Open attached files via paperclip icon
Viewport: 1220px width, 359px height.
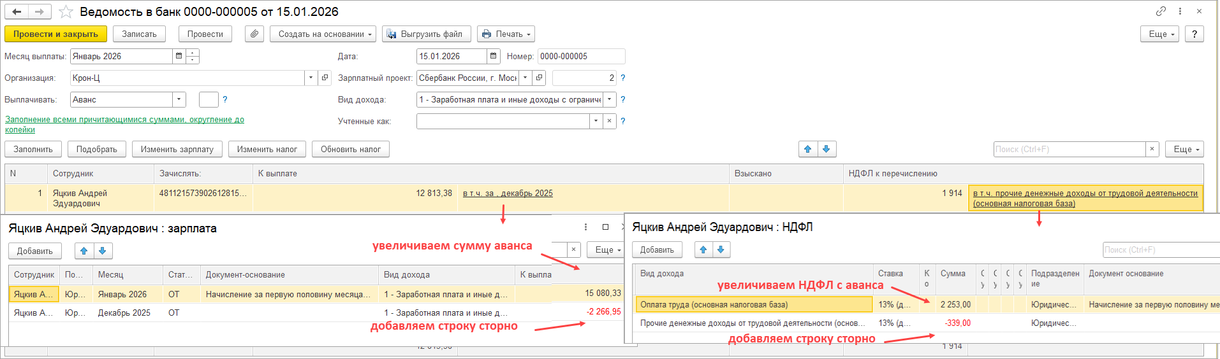click(254, 34)
